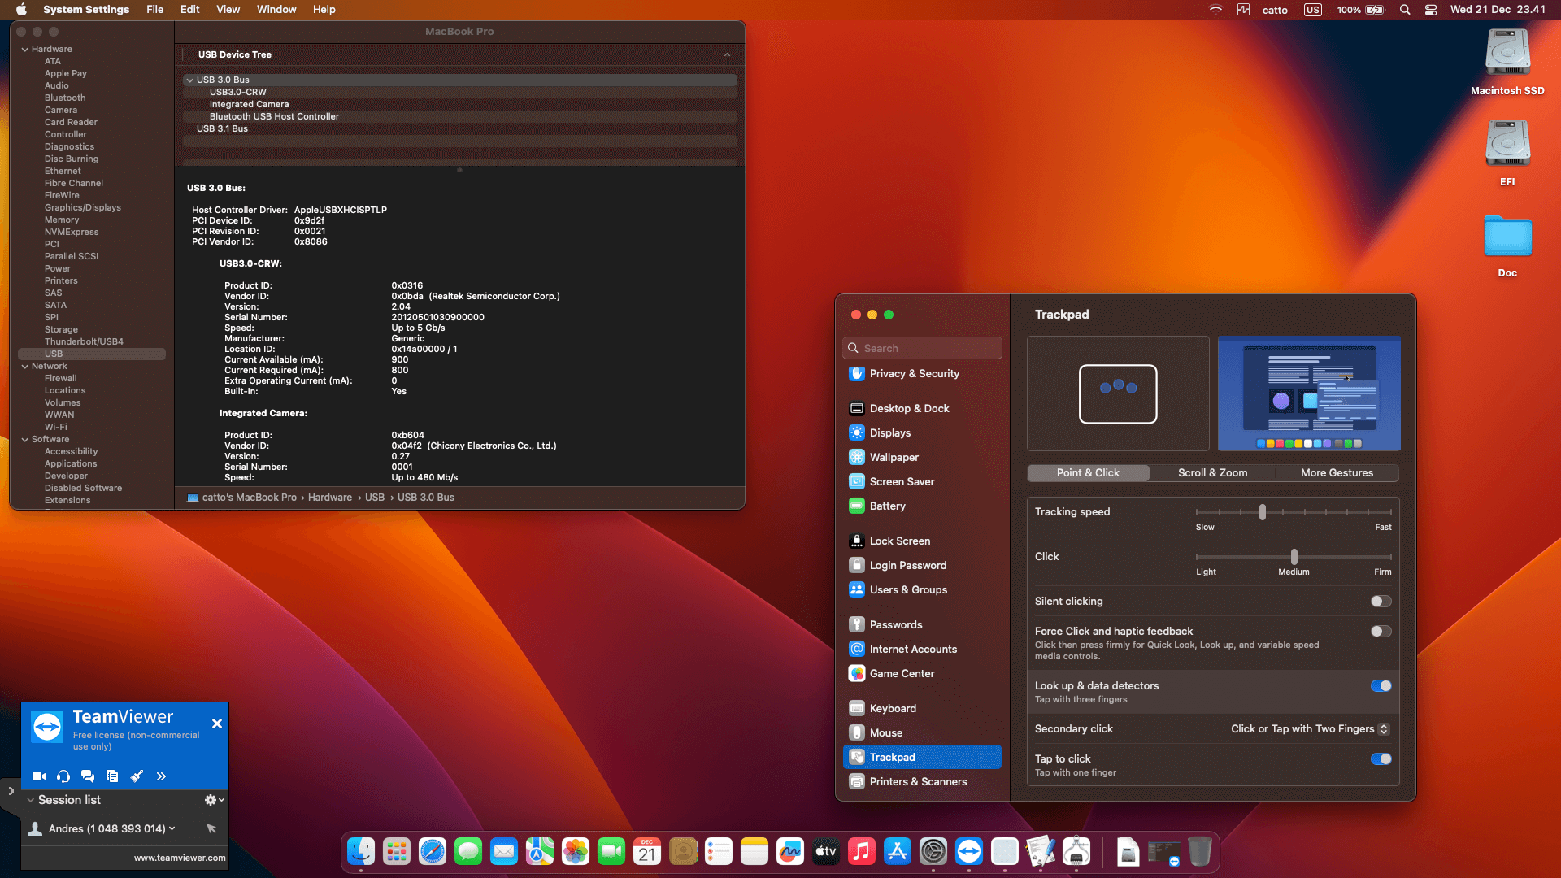This screenshot has height=878, width=1561.
Task: Enable Silent clicking
Action: point(1379,601)
